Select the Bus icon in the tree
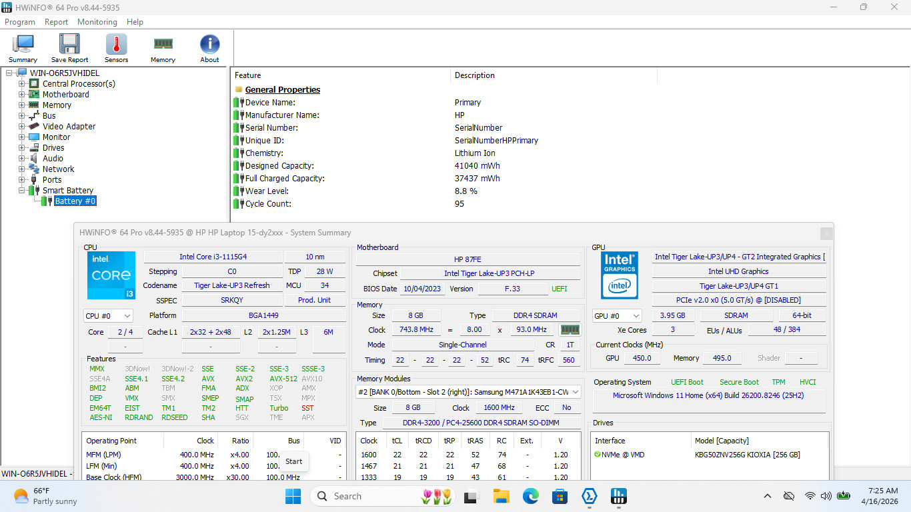The image size is (911, 512). (34, 115)
